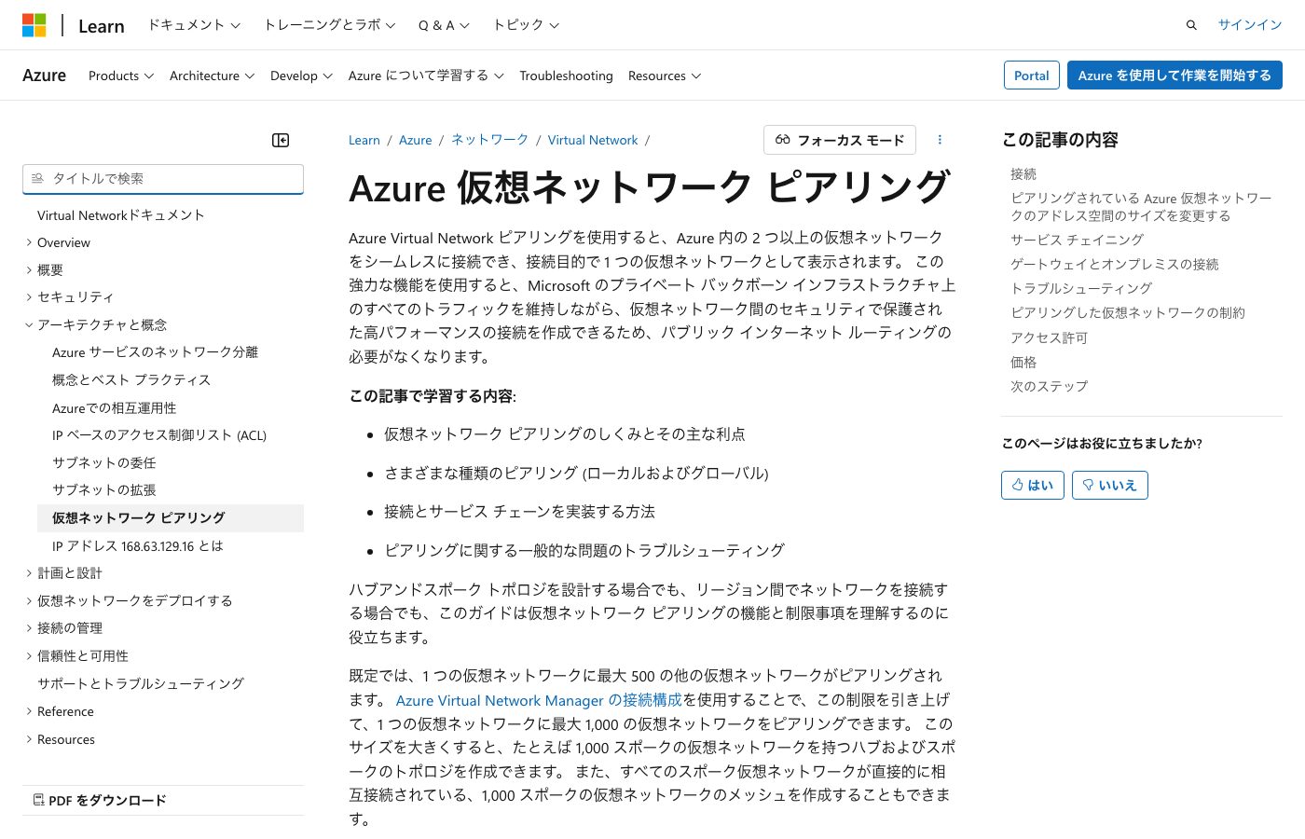Open the search magnifier icon

pos(1191,25)
